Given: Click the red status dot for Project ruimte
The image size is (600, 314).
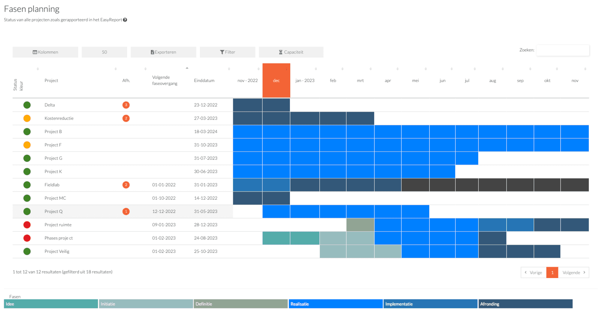Looking at the screenshot, I should (27, 225).
